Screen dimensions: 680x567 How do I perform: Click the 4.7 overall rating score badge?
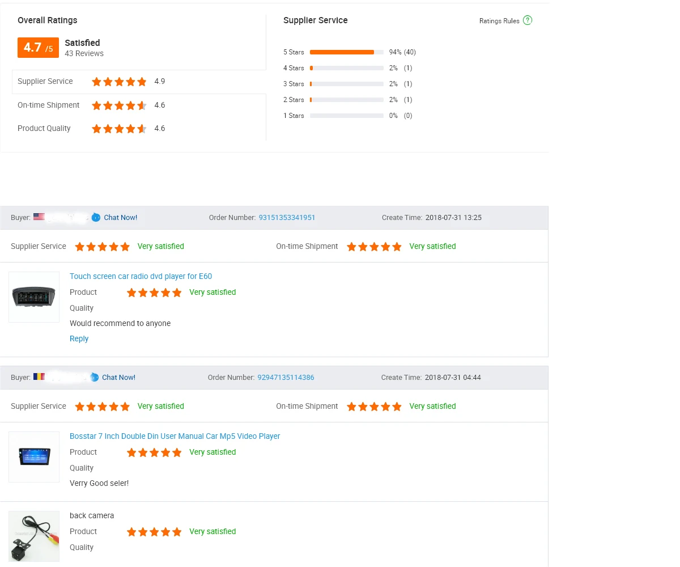point(38,48)
